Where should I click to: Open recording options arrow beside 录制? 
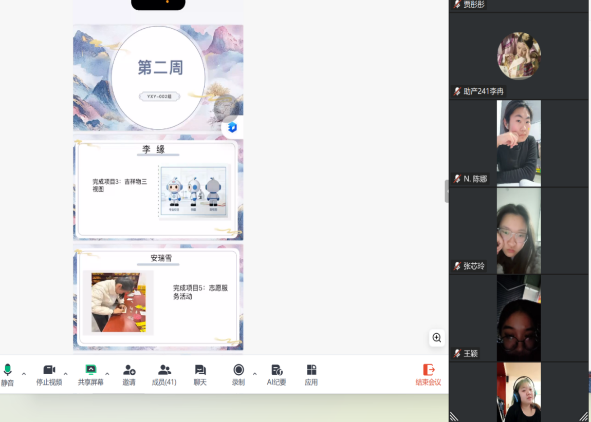[x=254, y=374]
